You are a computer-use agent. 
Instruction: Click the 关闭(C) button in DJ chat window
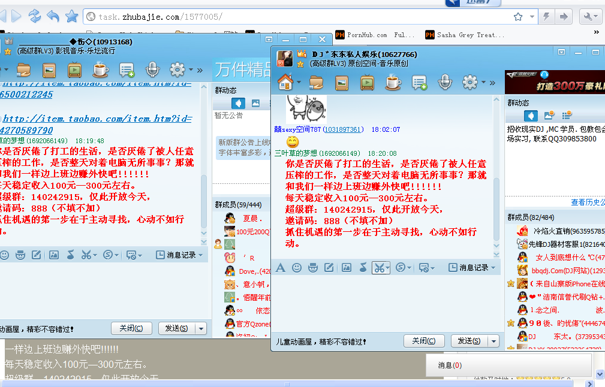click(424, 341)
